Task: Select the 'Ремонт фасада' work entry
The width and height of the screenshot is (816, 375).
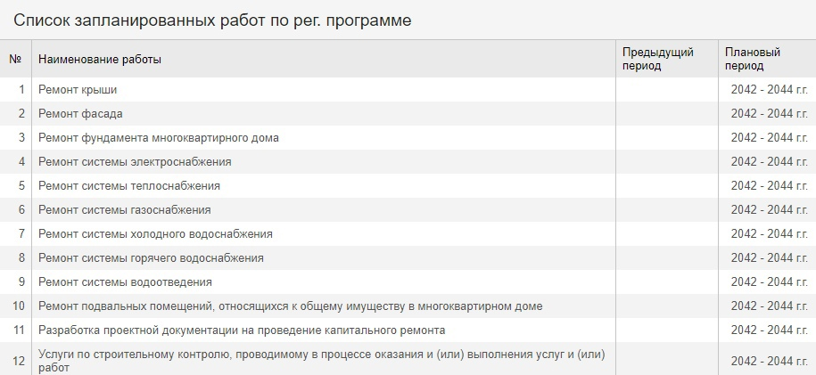Action: [x=80, y=114]
